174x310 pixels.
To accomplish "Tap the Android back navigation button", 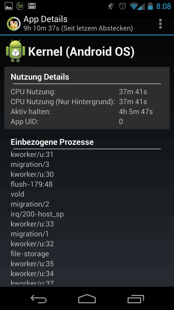I will click(x=39, y=299).
